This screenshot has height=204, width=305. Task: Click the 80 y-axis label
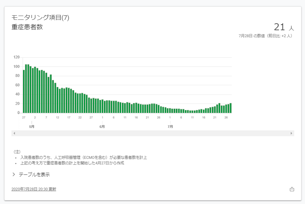click(x=17, y=76)
